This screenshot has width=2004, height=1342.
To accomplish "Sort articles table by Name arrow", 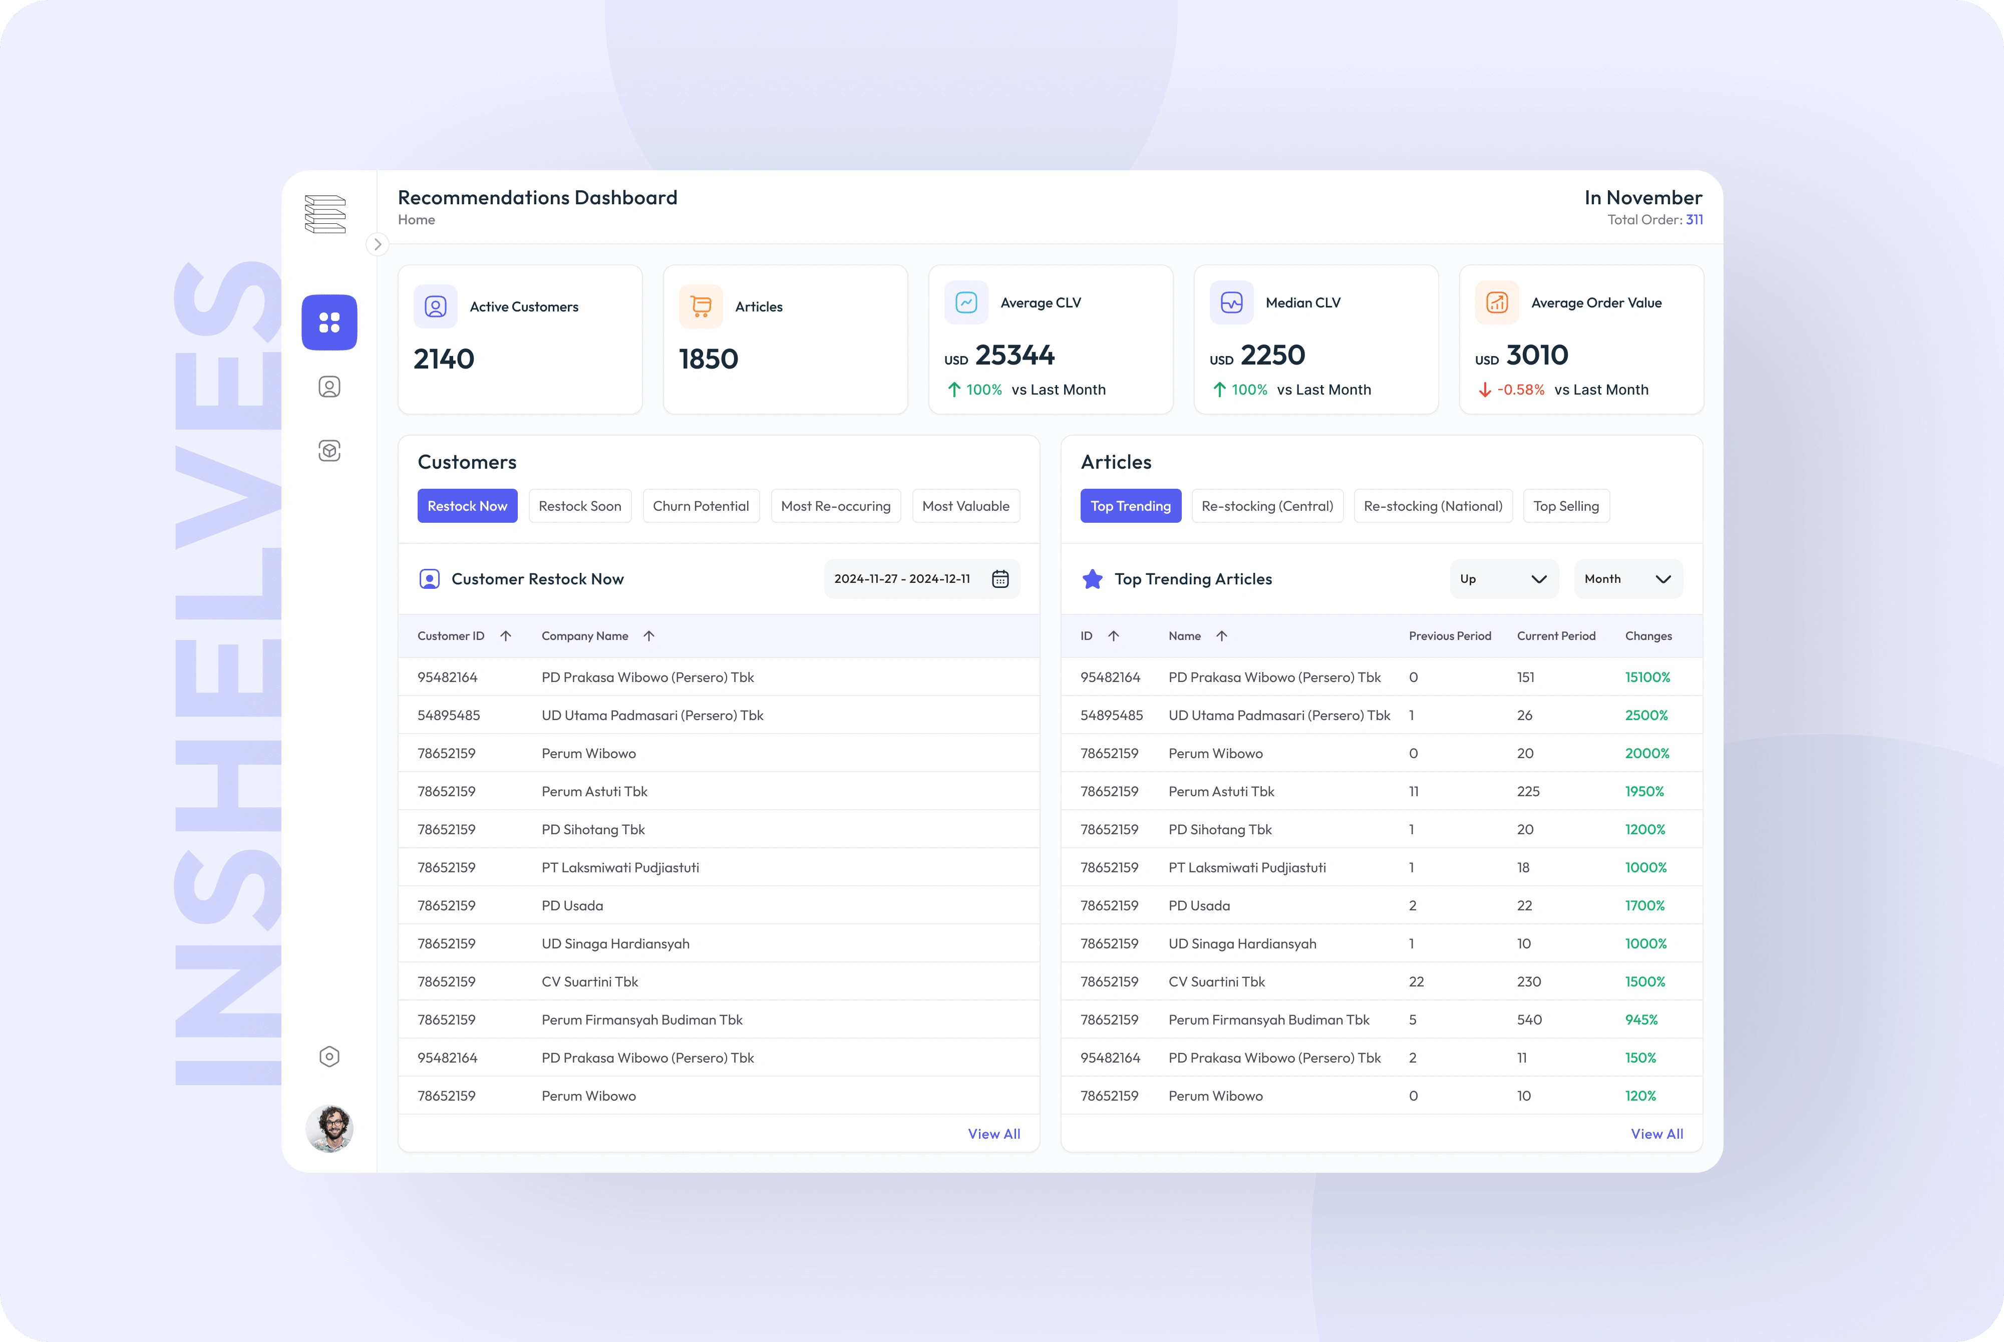I will tap(1221, 636).
